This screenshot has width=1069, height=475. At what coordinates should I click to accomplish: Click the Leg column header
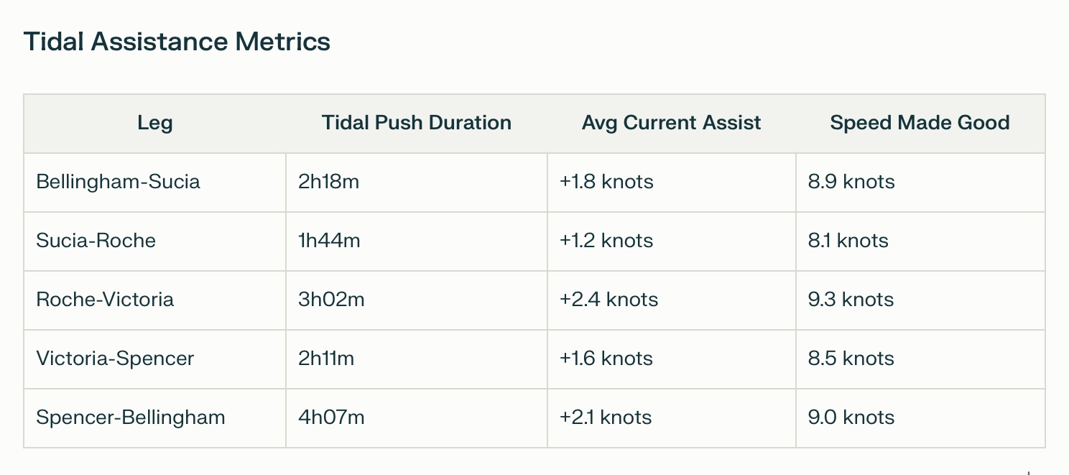tap(155, 123)
